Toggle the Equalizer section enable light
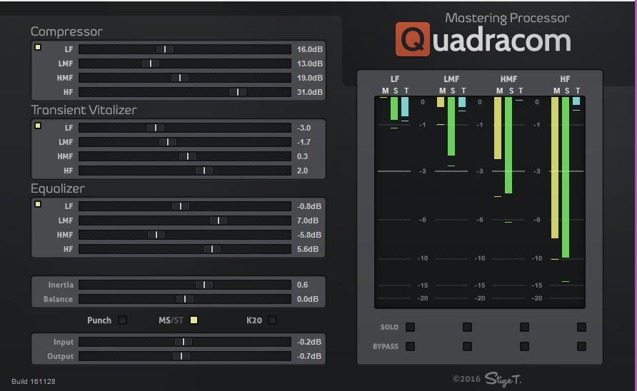Viewport: 637px width, 391px height. coord(38,204)
